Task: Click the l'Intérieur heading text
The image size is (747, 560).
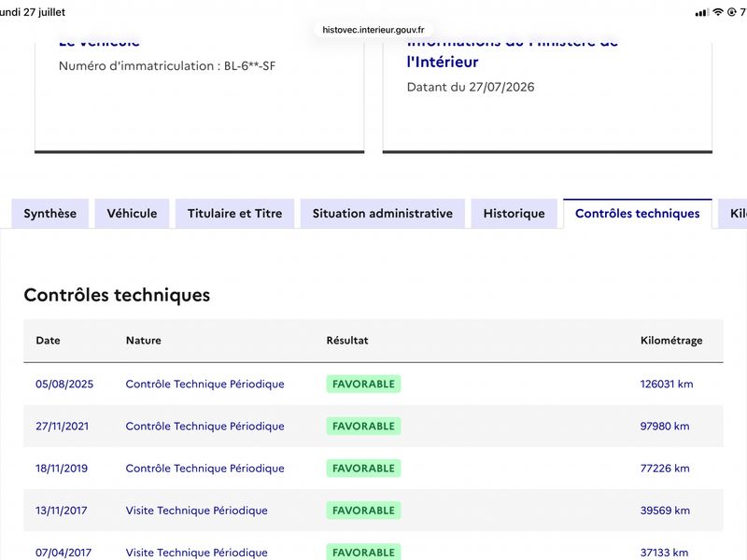Action: coord(443,62)
